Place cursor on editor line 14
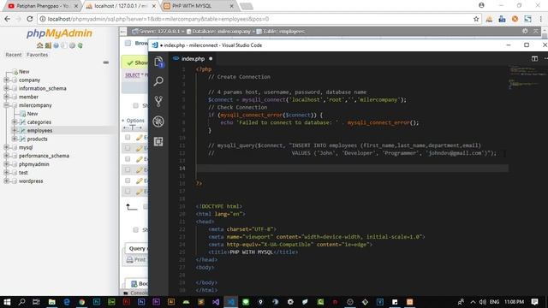548x308 pixels. point(352,169)
